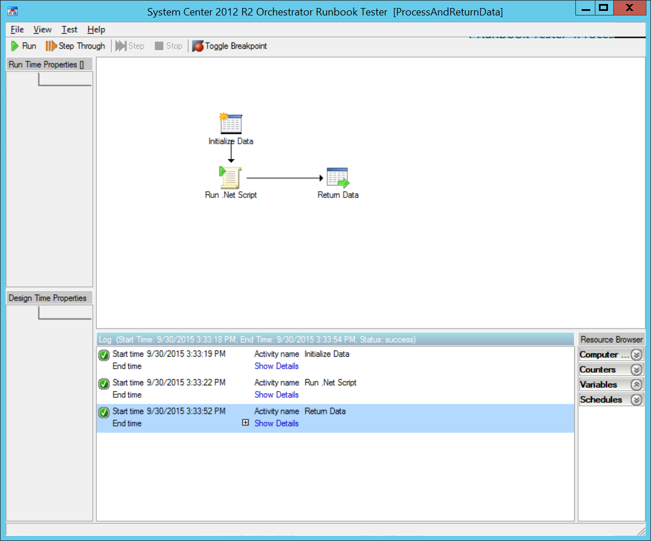The width and height of the screenshot is (651, 541).
Task: Collapse the Variables section chevron
Action: pos(637,385)
